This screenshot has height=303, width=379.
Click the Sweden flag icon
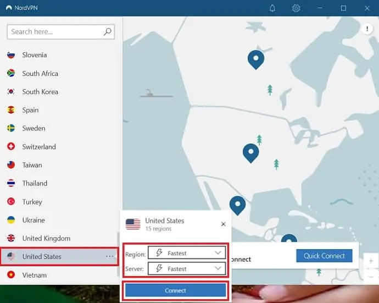pos(11,128)
